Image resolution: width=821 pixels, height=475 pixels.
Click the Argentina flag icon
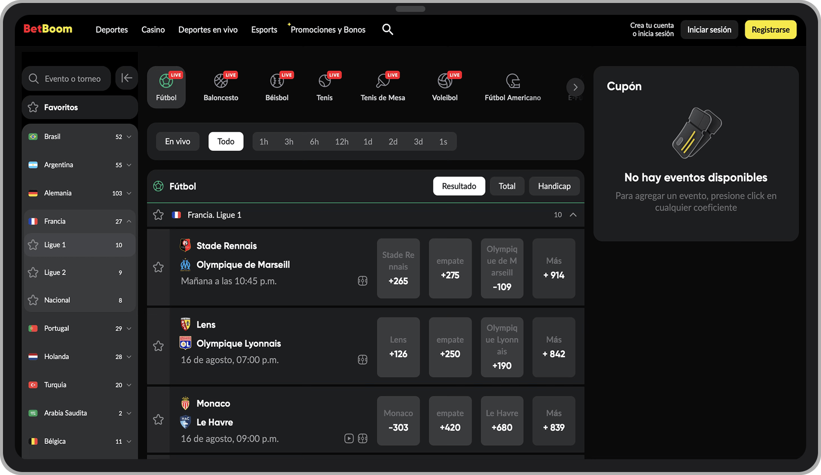click(x=33, y=165)
